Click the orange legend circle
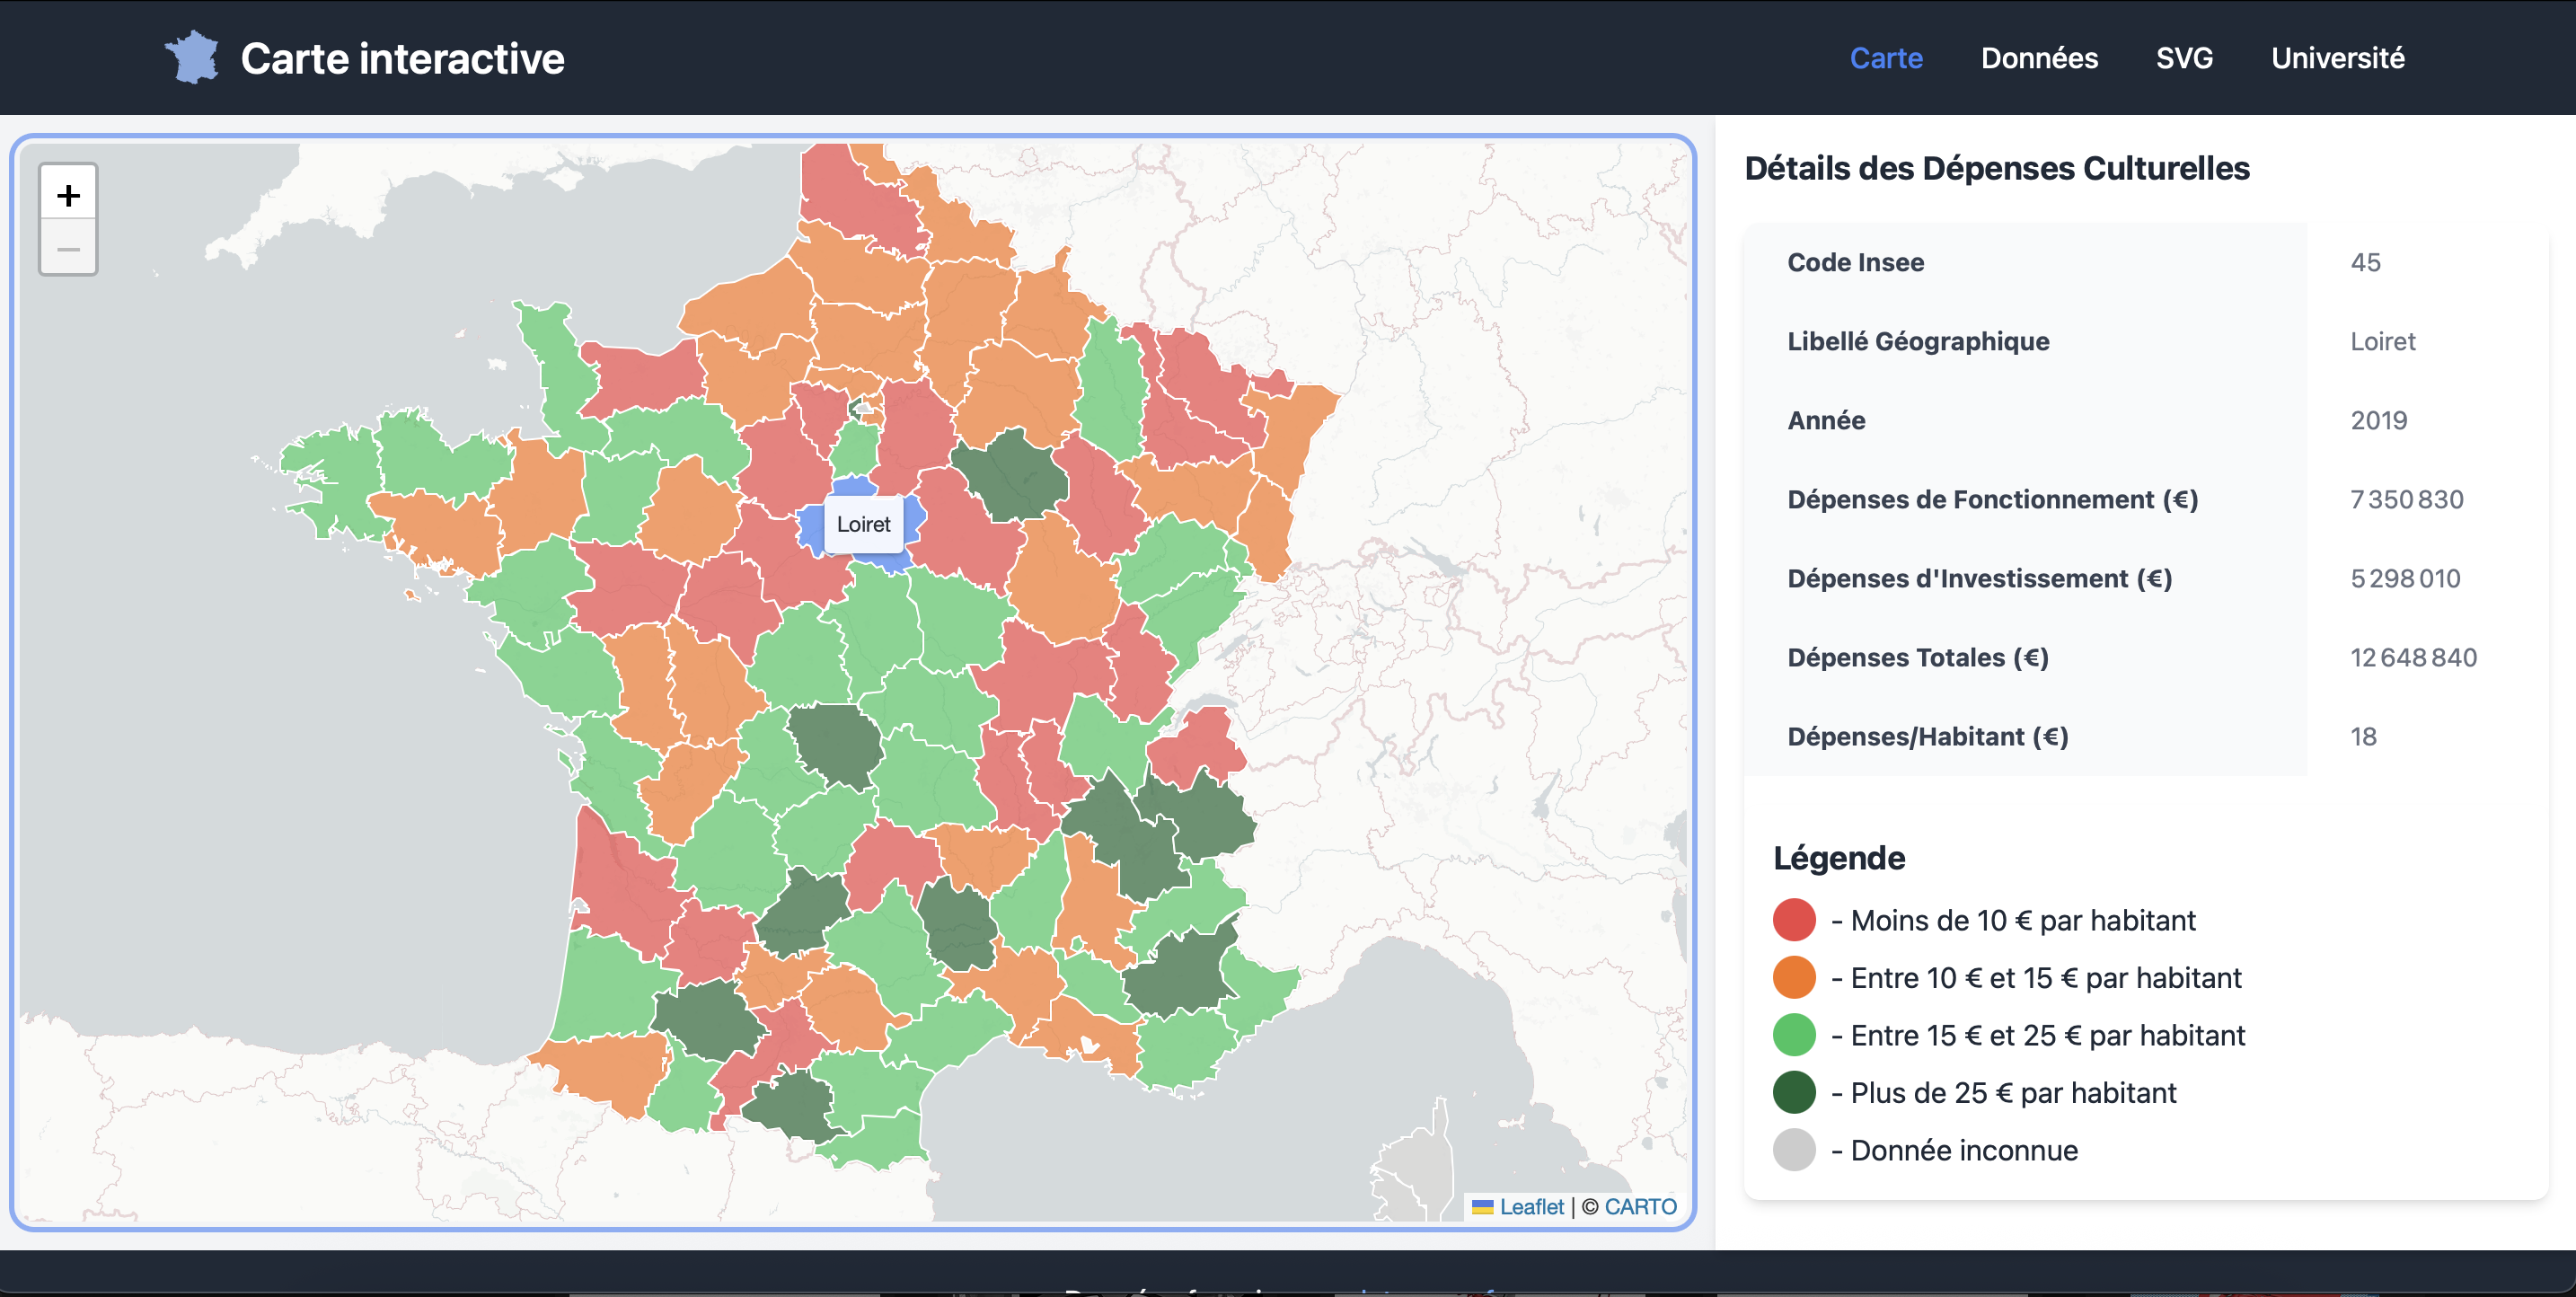The width and height of the screenshot is (2576, 1297). tap(1794, 978)
